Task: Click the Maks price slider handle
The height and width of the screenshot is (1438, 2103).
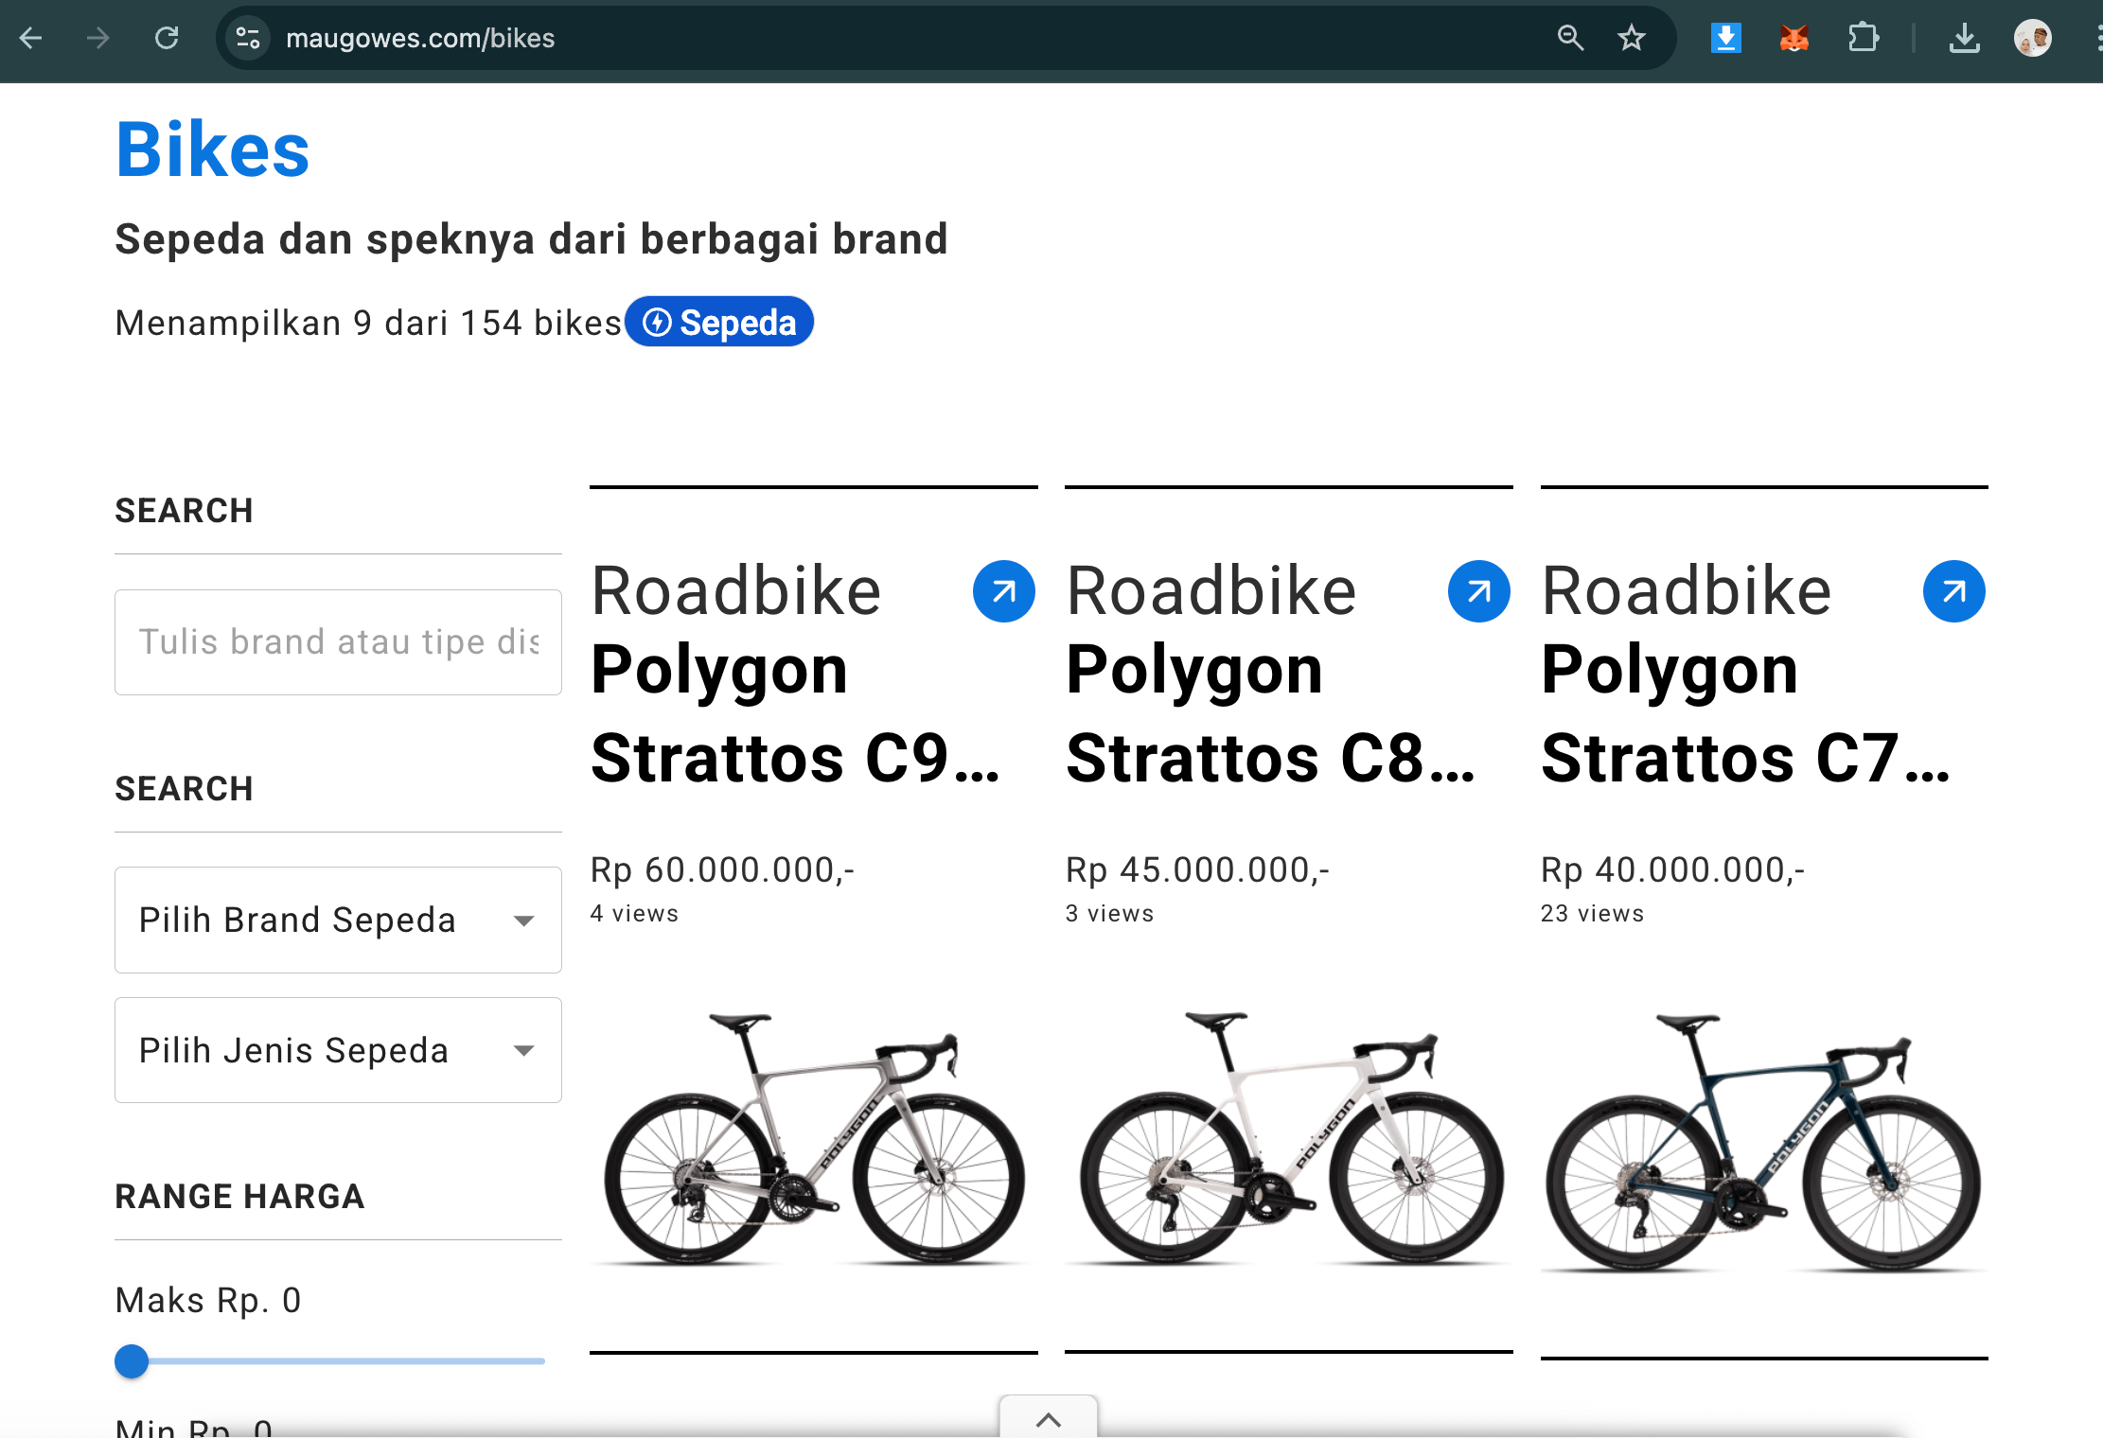Action: tap(132, 1361)
